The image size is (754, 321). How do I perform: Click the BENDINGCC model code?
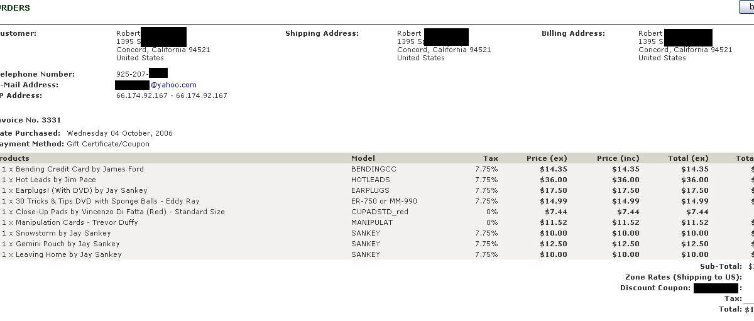[x=373, y=169]
